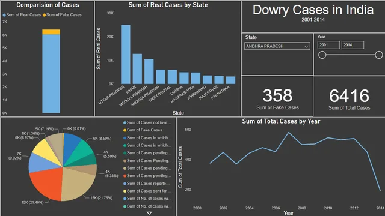Image resolution: width=385 pixels, height=216 pixels.
Task: Click the end year field showing 2014
Action: click(x=353, y=45)
